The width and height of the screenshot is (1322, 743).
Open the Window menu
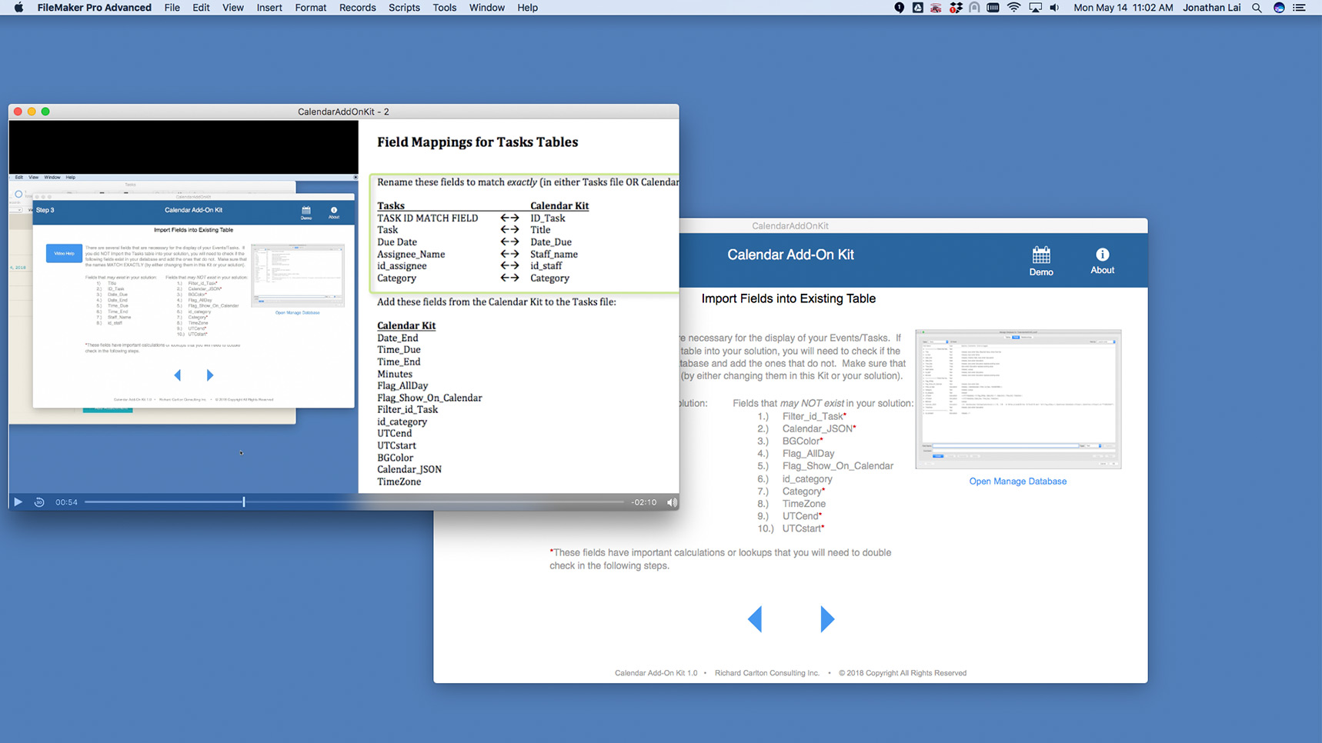point(487,8)
